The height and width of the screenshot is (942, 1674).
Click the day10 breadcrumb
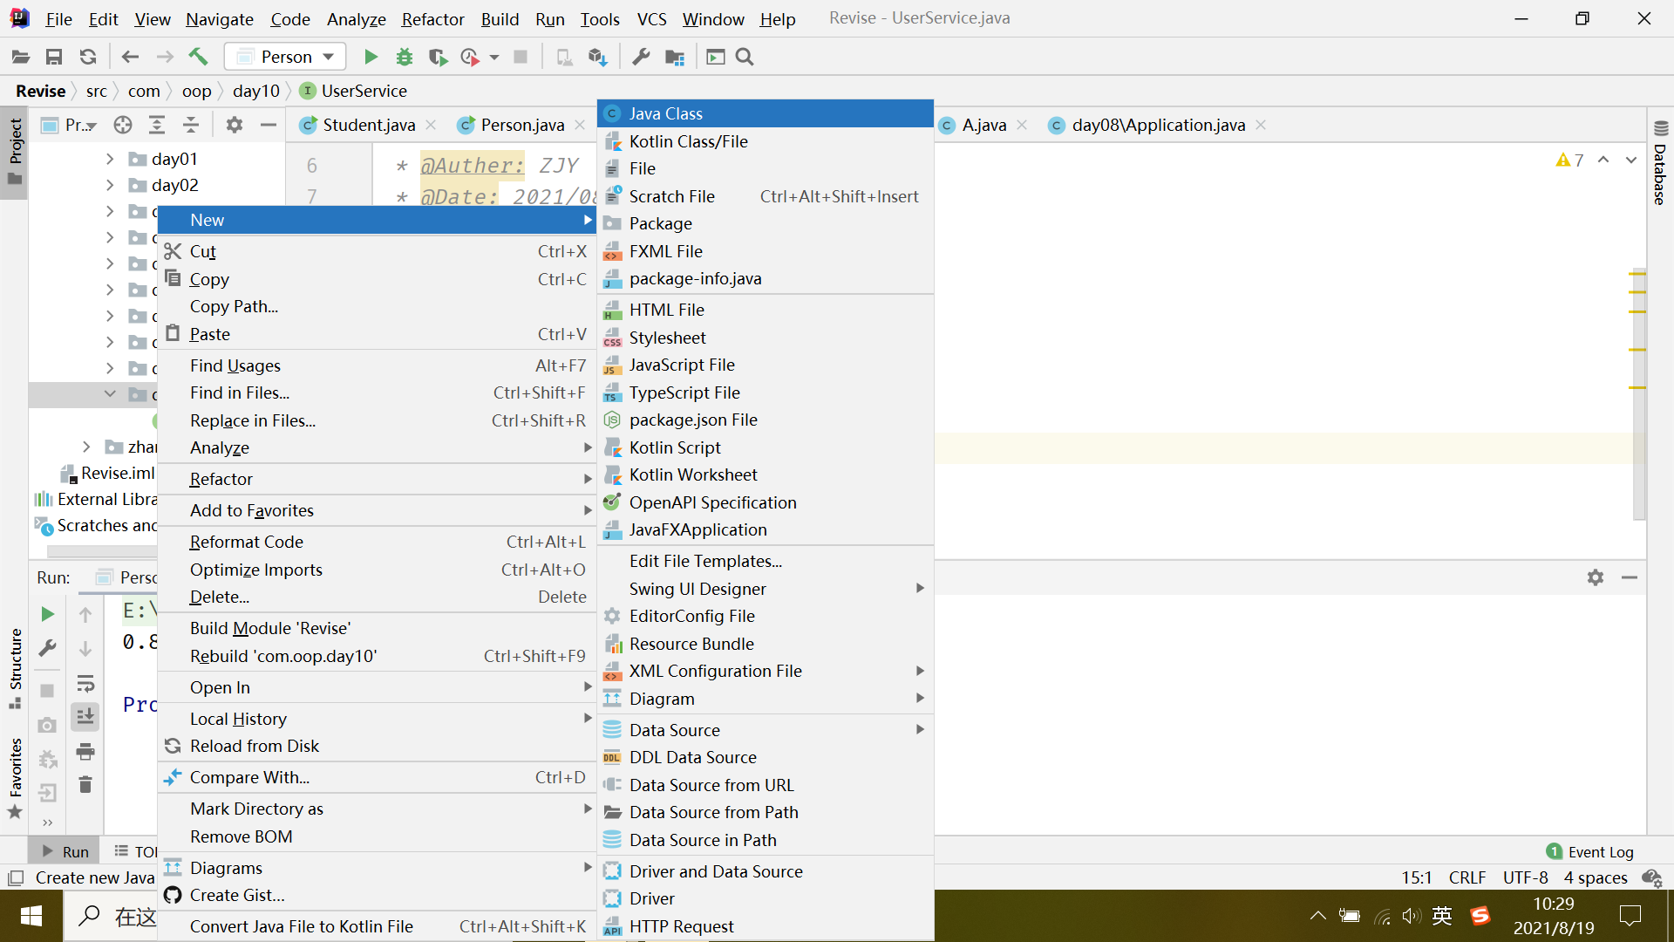[x=256, y=91]
